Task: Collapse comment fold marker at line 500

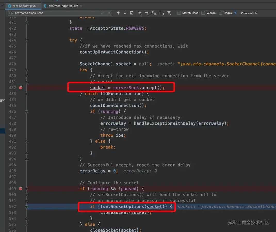Action: point(26,195)
